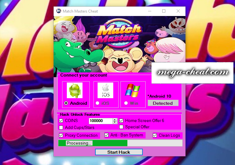This screenshot has width=235, height=165.
Task: Uncheck Home Screen Offer 6 checkbox
Action: (x=121, y=121)
